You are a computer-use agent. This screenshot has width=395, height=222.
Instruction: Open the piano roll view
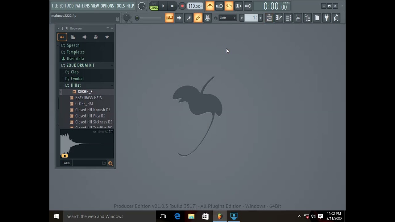(x=279, y=18)
